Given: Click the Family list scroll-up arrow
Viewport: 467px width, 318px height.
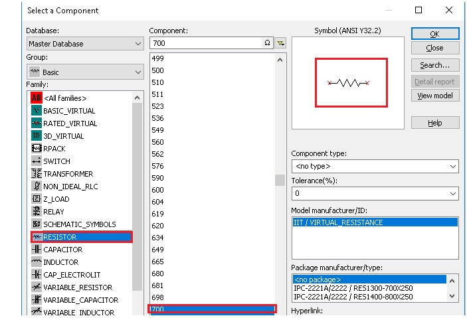Looking at the screenshot, I should point(137,98).
